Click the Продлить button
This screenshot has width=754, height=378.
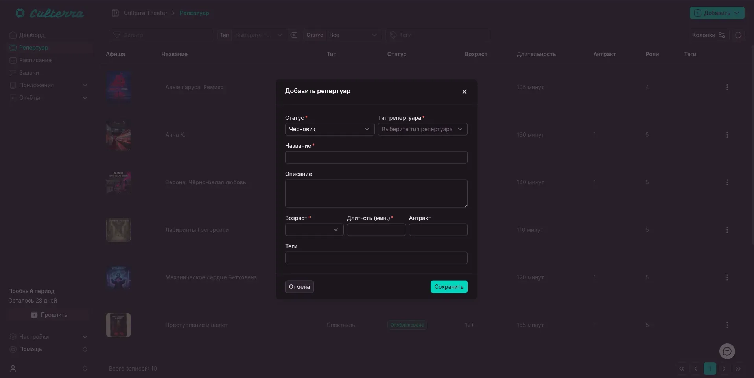49,315
